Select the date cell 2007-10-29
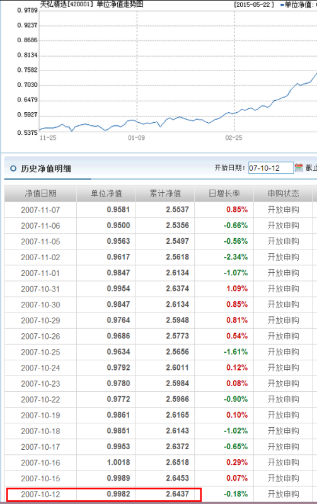 40,320
